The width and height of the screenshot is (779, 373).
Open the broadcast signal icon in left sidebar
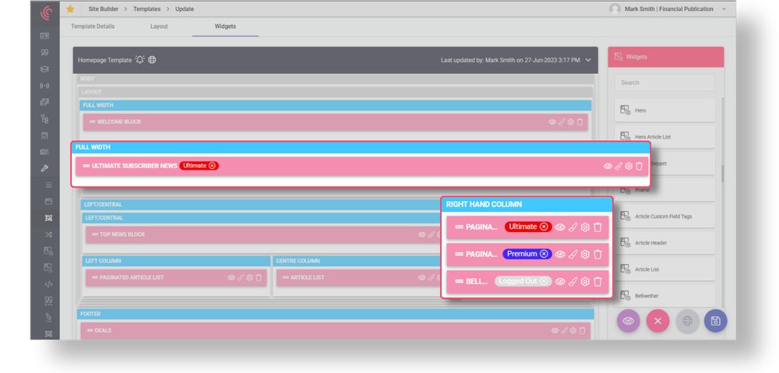[x=44, y=86]
